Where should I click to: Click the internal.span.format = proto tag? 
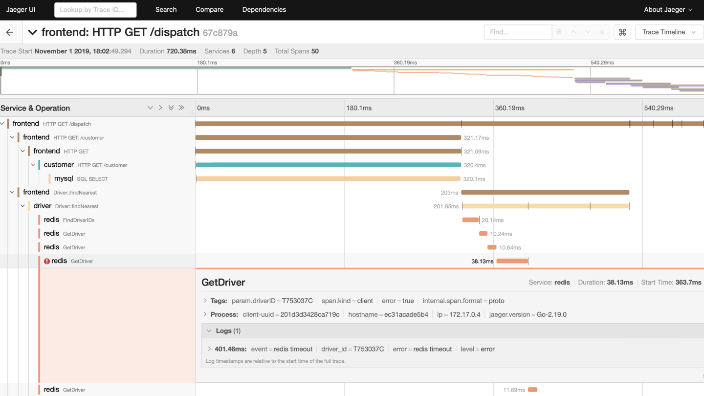(463, 301)
